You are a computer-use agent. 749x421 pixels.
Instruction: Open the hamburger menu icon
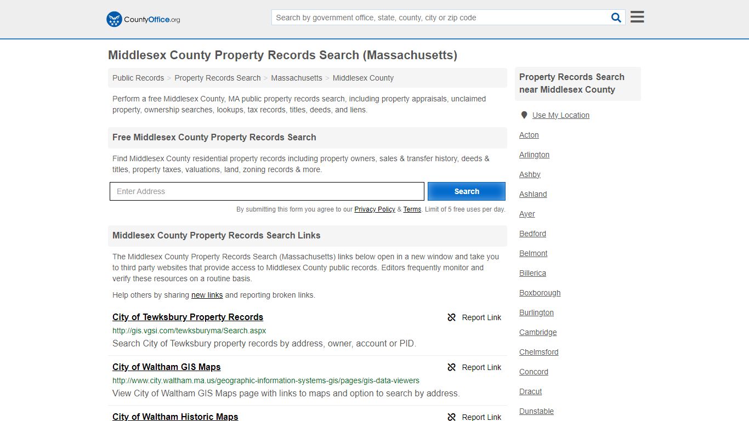[637, 17]
